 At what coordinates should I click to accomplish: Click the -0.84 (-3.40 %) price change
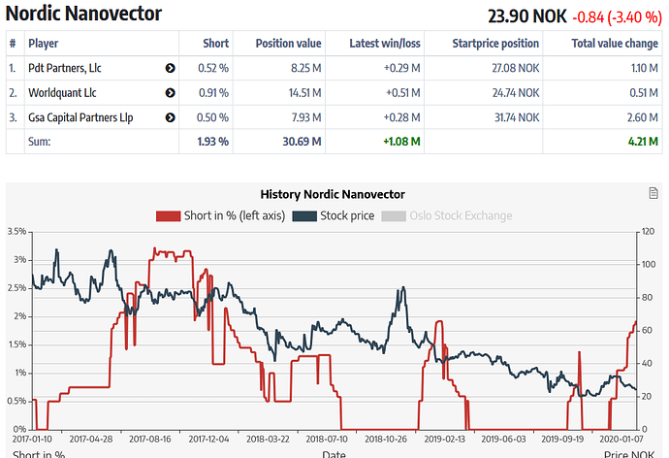coord(617,17)
